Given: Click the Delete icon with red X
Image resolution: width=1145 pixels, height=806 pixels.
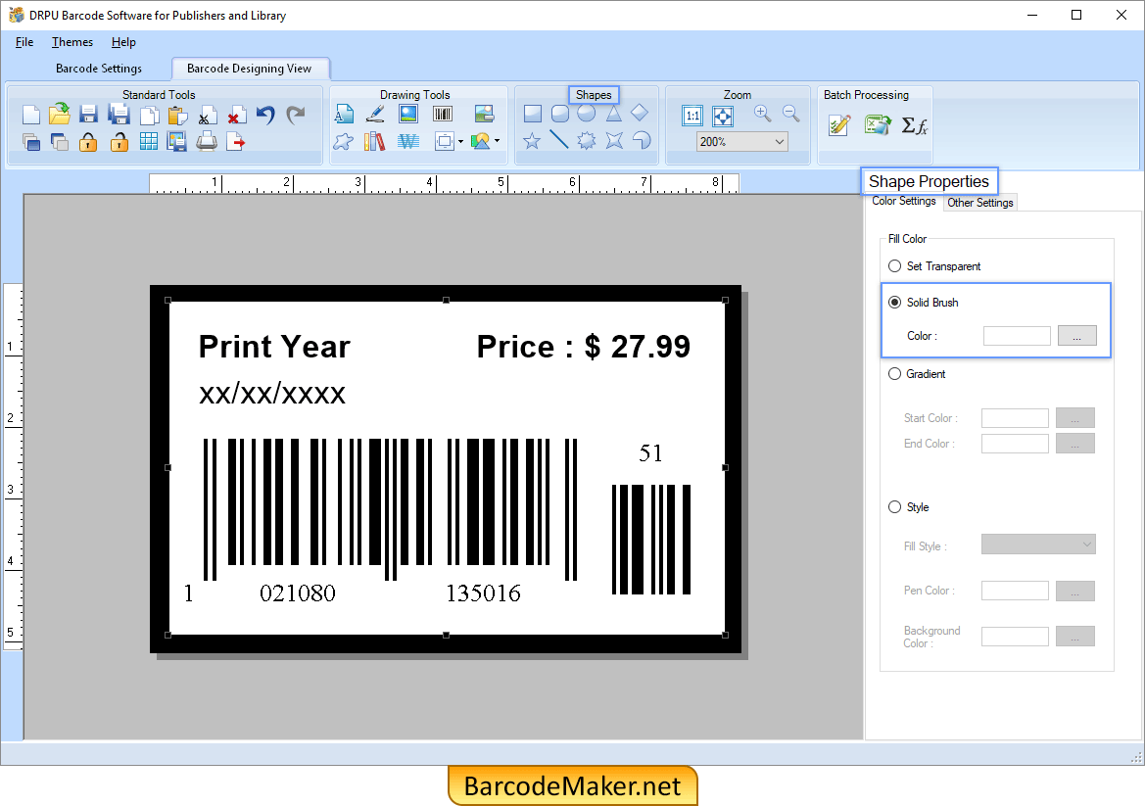Looking at the screenshot, I should pos(236,115).
